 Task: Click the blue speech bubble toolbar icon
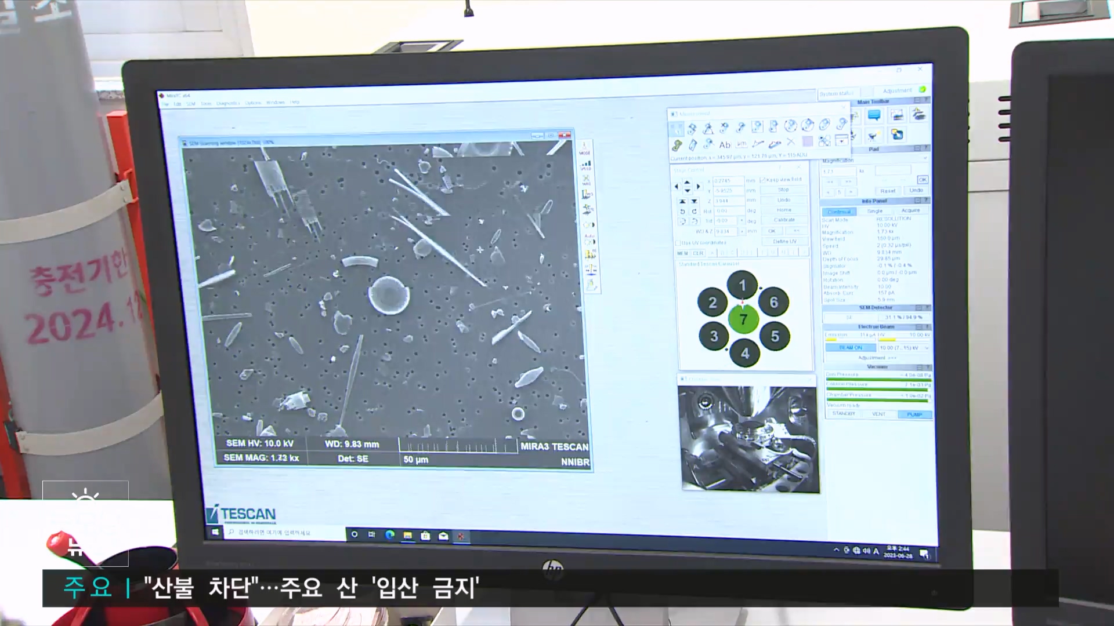tap(874, 115)
